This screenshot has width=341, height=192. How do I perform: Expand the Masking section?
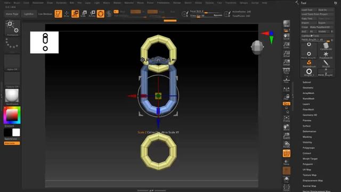point(307,137)
